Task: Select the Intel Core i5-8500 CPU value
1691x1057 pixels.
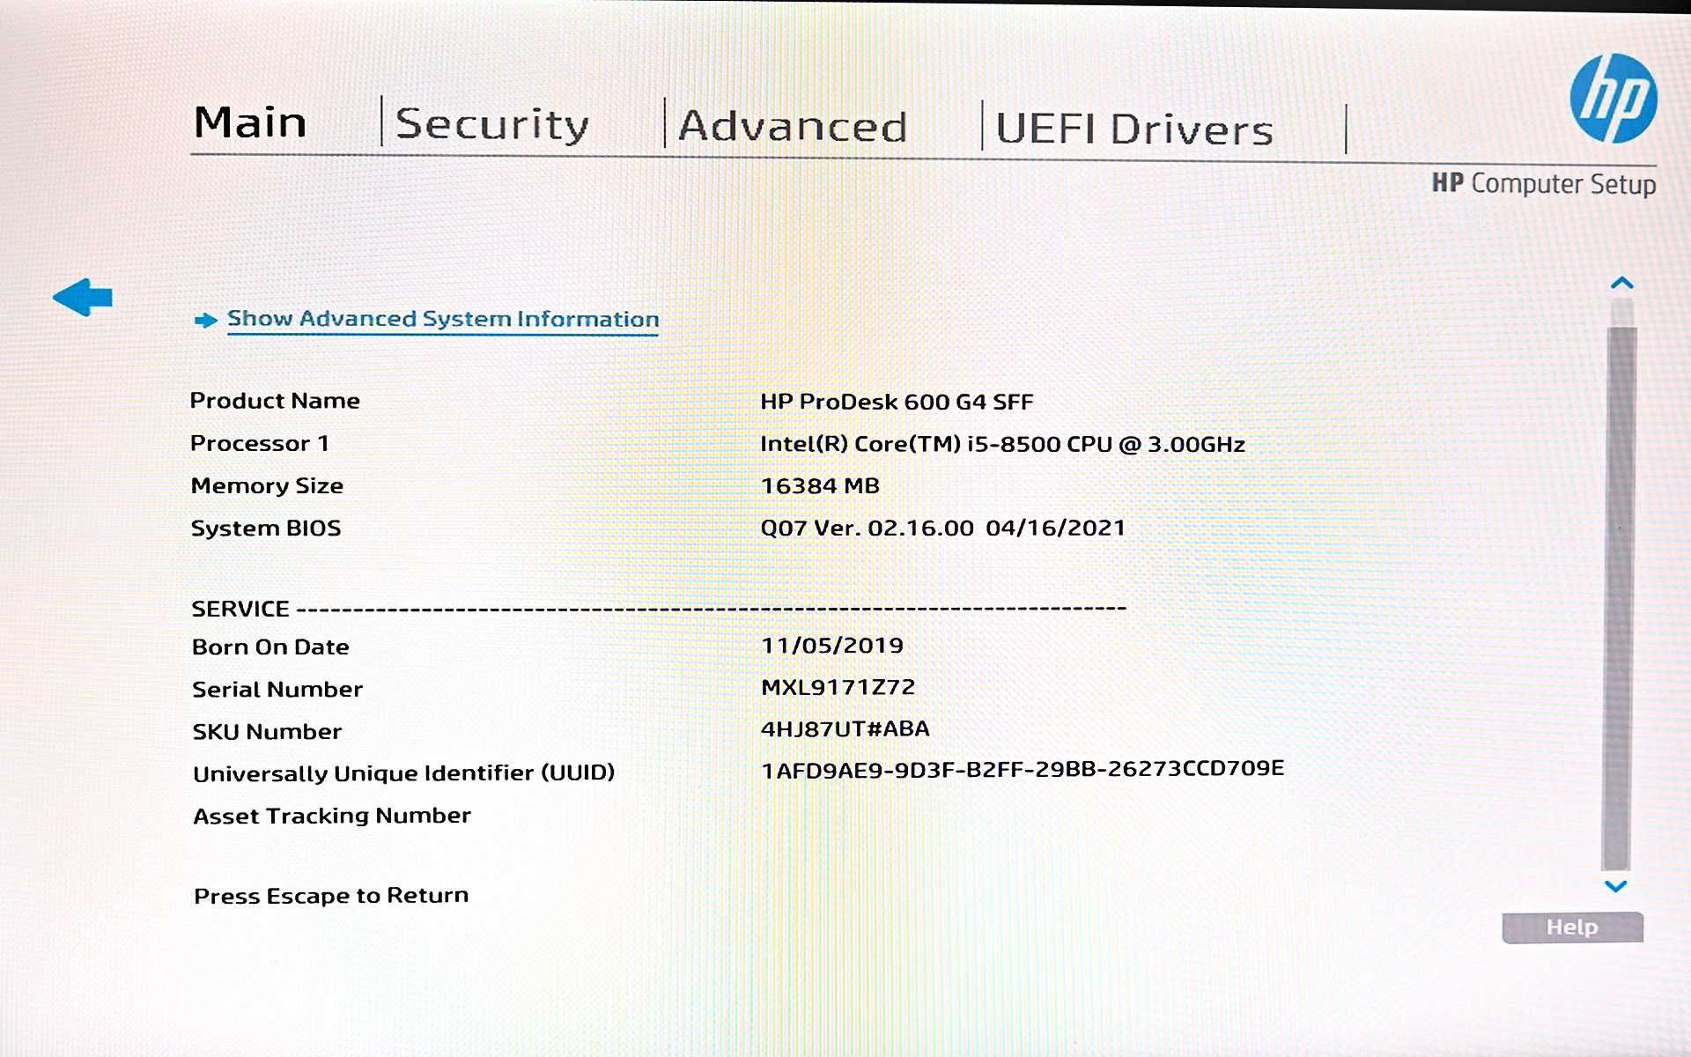Action: 1002,444
